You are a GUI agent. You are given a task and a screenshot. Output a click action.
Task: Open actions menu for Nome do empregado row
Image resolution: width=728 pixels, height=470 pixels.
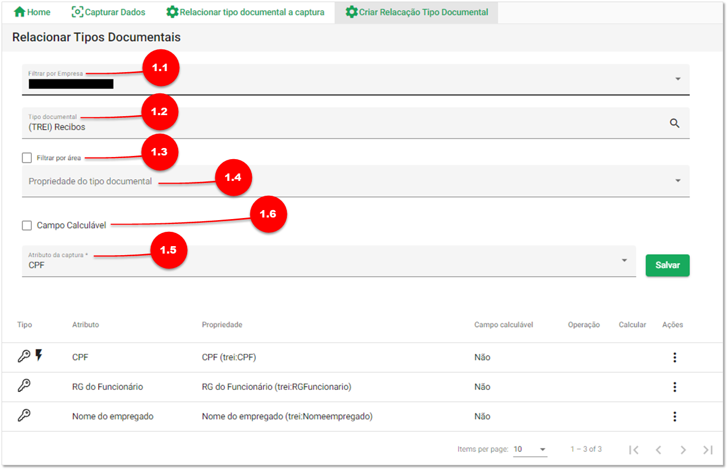click(x=674, y=417)
